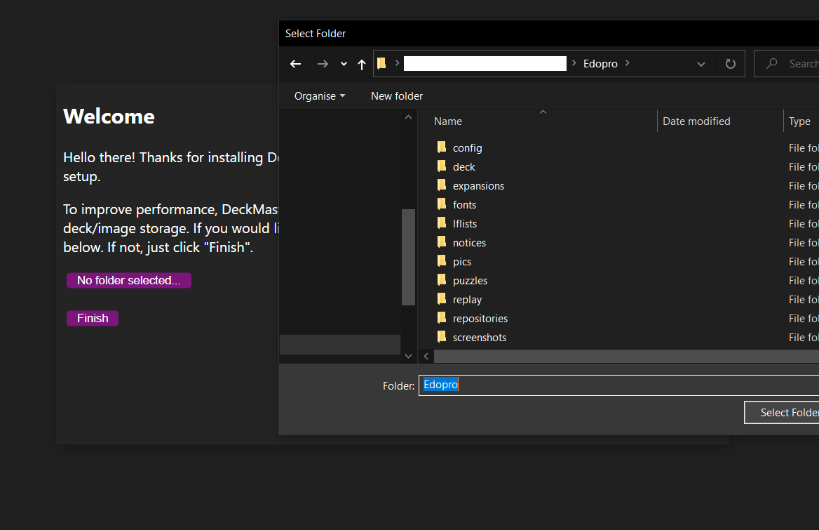Refresh the current folder view
Image resolution: width=819 pixels, height=530 pixels.
pyautogui.click(x=730, y=64)
